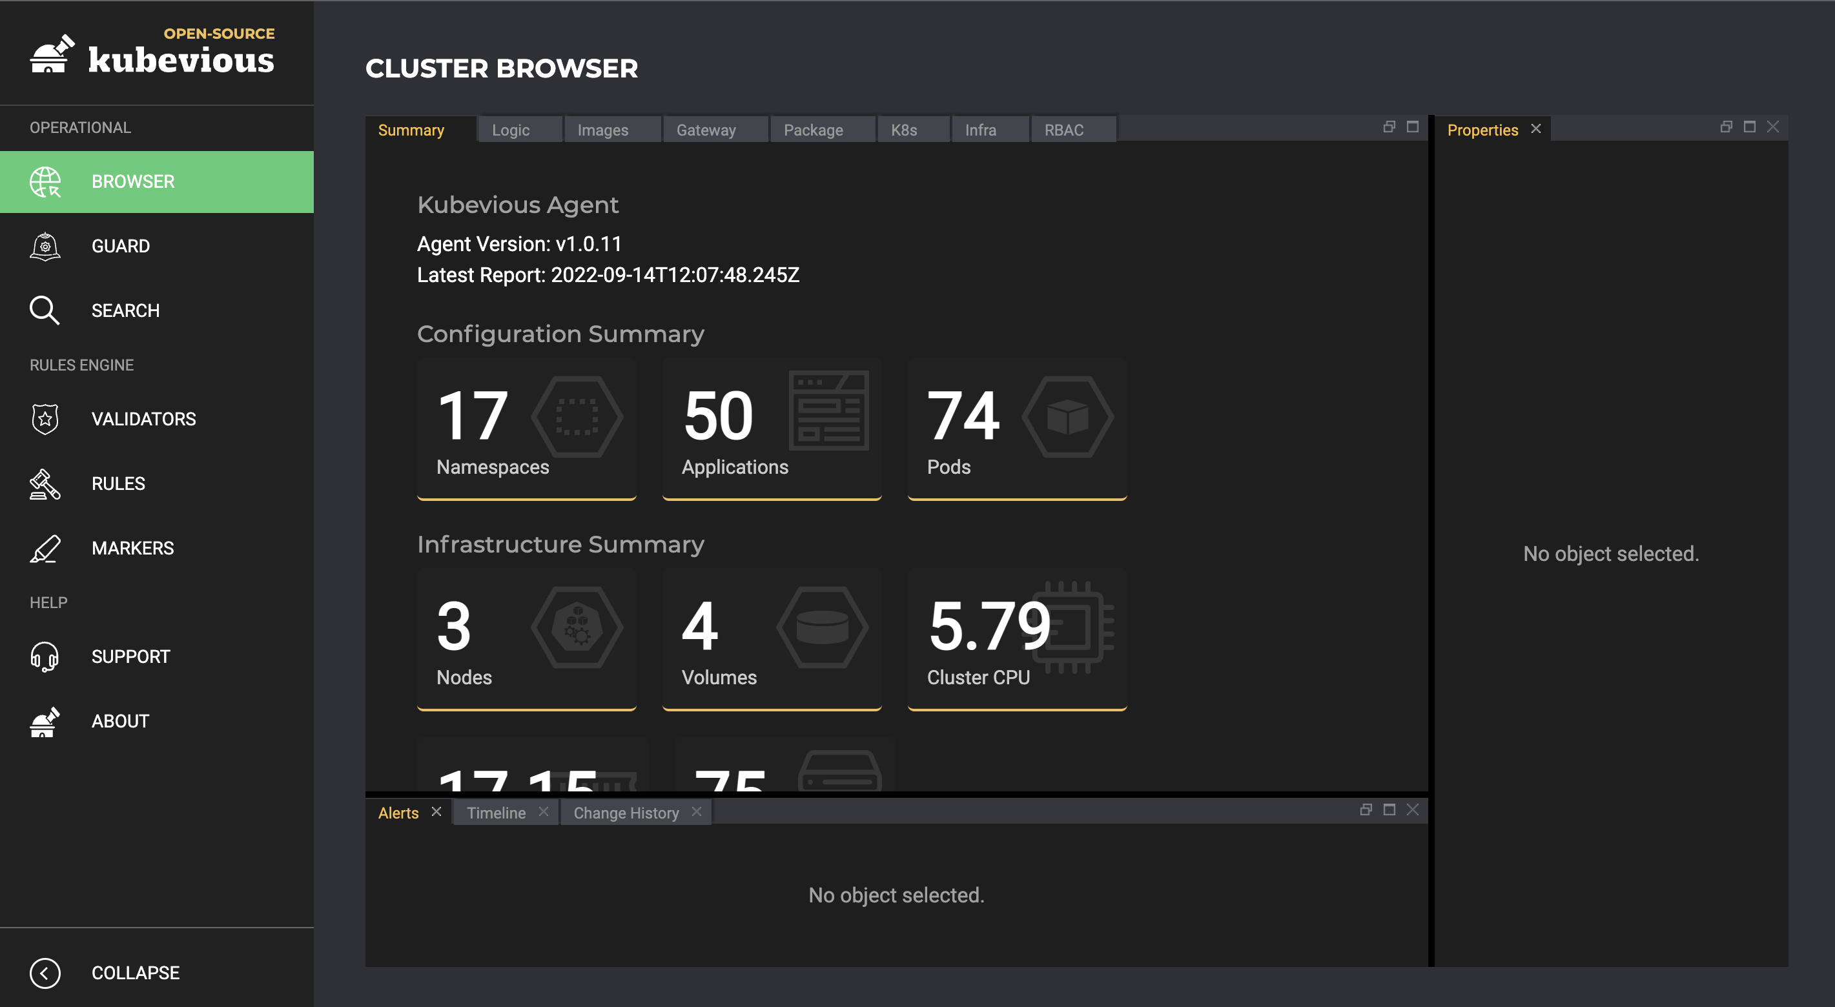This screenshot has height=1007, width=1835.
Task: Click the Kubevious observatory logo icon
Action: (x=52, y=54)
